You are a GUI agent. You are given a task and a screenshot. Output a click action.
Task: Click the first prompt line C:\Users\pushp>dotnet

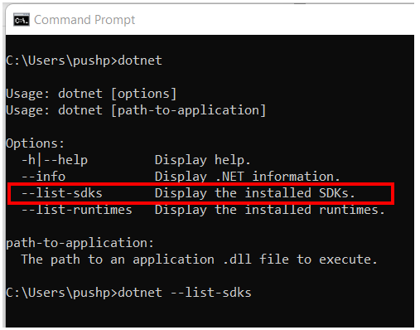click(x=84, y=61)
